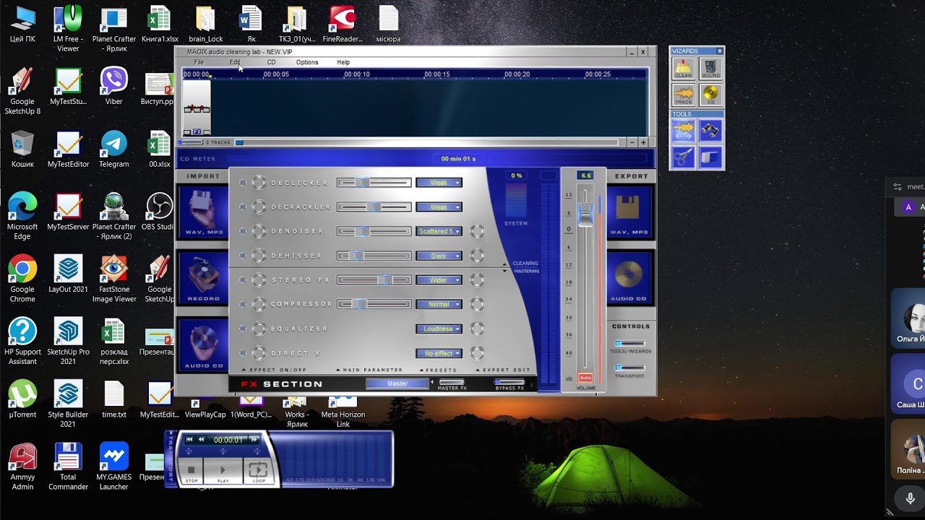Open Dehisser expert edit knob
925x520 pixels.
pos(477,256)
